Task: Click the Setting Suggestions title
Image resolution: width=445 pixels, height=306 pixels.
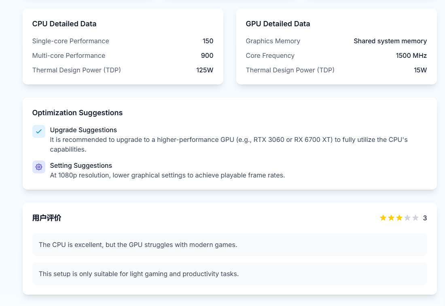Action: (x=81, y=166)
